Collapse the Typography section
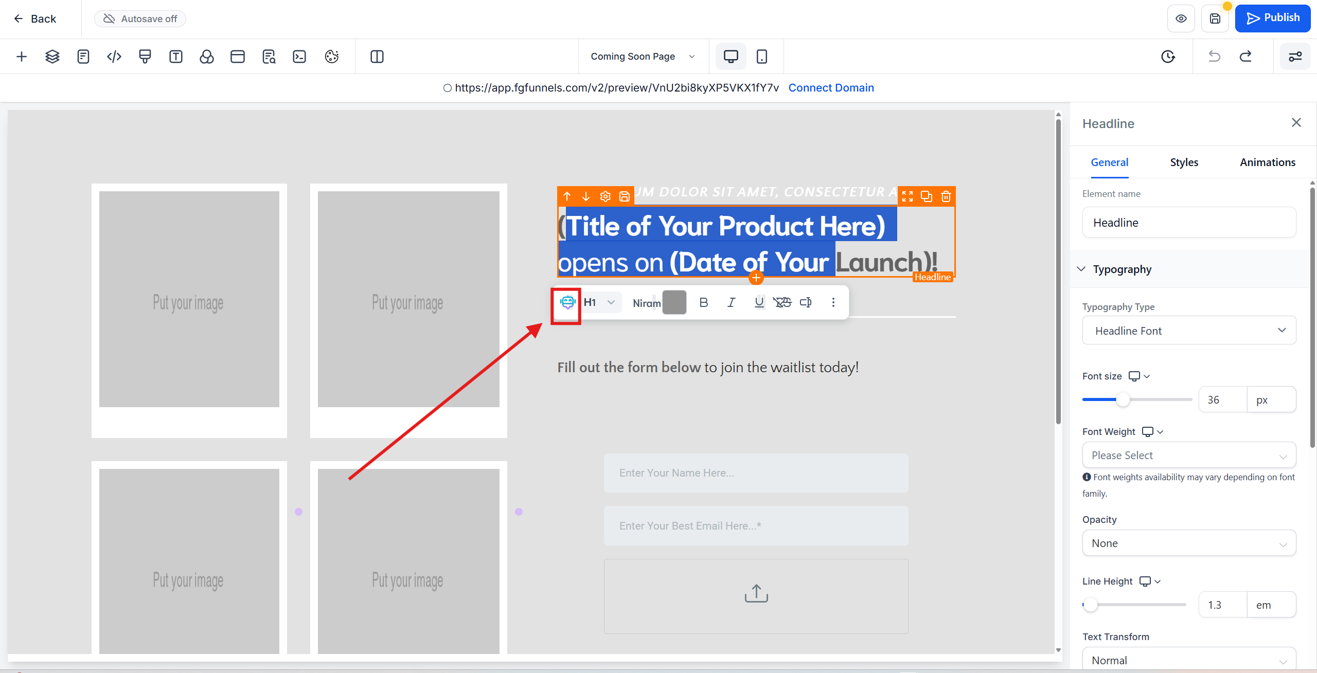This screenshot has height=673, width=1317. (1081, 269)
